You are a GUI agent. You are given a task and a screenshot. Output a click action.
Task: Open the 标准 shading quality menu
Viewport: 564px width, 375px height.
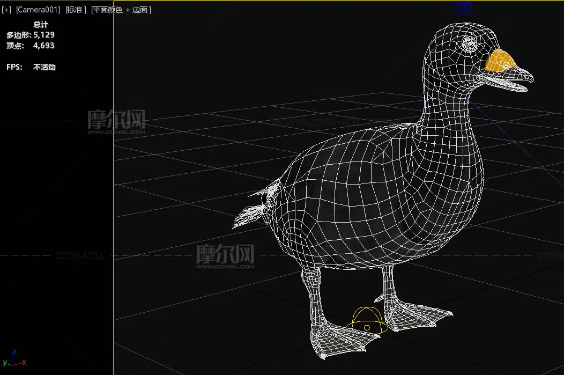[x=76, y=10]
